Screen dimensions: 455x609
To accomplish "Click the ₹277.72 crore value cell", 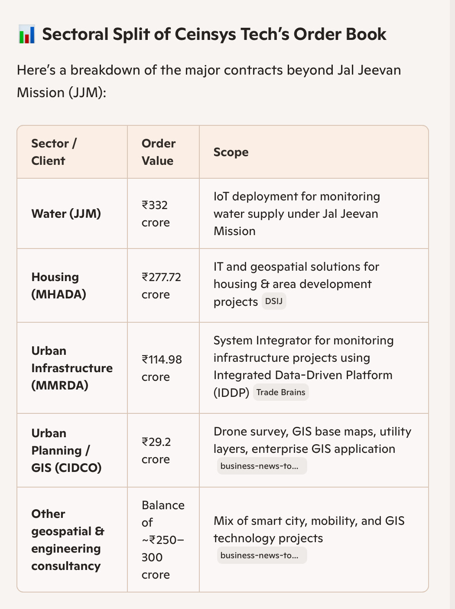I will click(x=161, y=286).
